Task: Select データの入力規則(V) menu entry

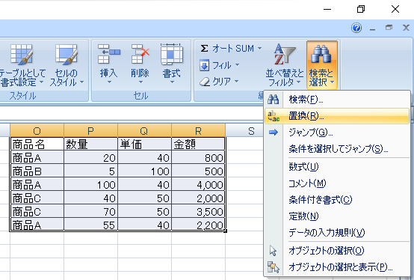Action: coord(337,233)
